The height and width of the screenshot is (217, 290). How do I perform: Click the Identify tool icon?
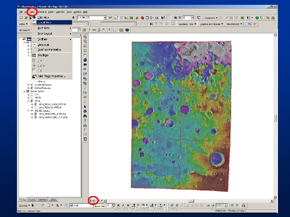(x=85, y=111)
